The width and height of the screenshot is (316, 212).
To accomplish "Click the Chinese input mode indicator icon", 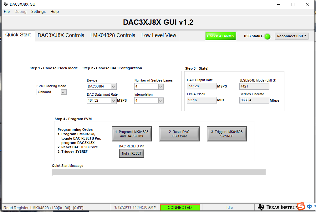I will 309,207.
